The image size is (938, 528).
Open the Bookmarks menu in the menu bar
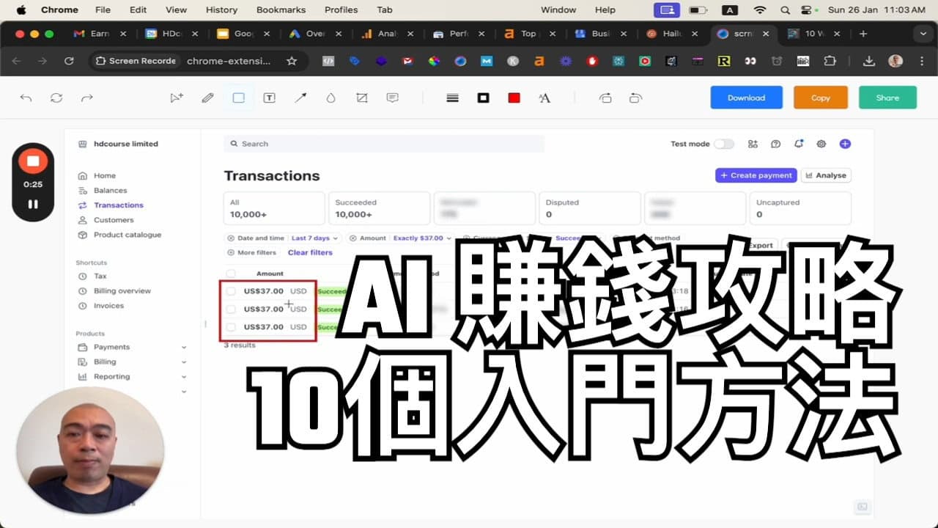(x=281, y=10)
